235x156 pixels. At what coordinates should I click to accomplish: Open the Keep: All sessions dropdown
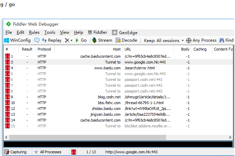click(164, 41)
